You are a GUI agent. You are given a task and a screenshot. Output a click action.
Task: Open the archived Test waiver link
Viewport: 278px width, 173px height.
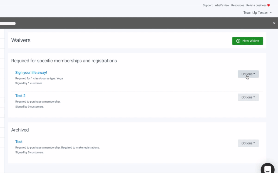pos(19,142)
